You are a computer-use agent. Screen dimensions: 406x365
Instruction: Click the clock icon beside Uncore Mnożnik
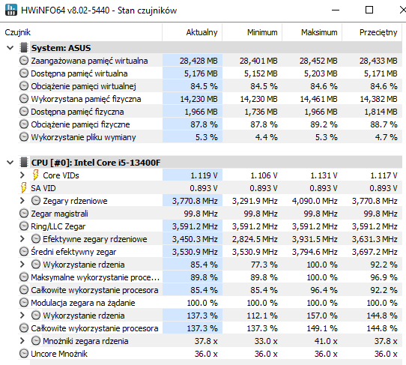pos(24,354)
